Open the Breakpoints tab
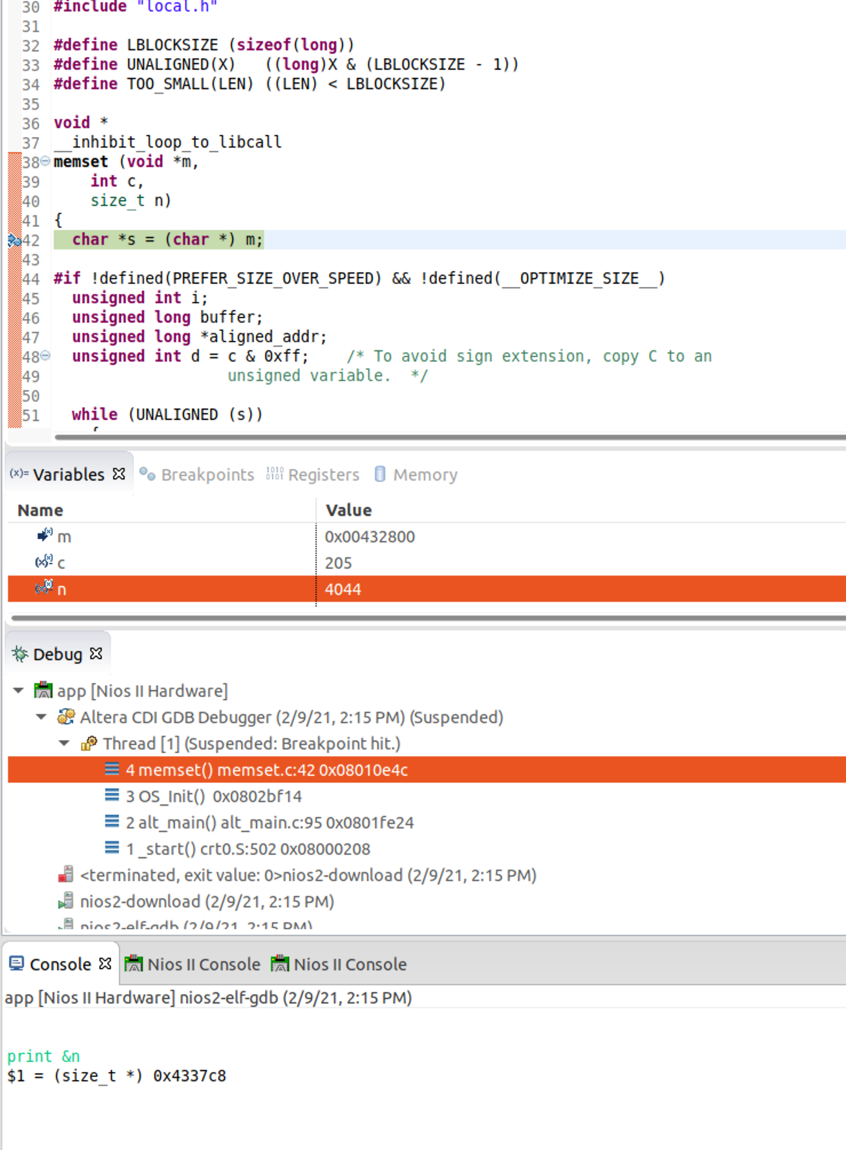846x1150 pixels. pos(207,475)
